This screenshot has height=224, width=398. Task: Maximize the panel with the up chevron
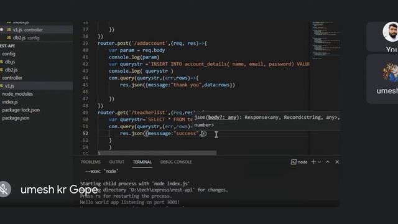tap(328, 162)
